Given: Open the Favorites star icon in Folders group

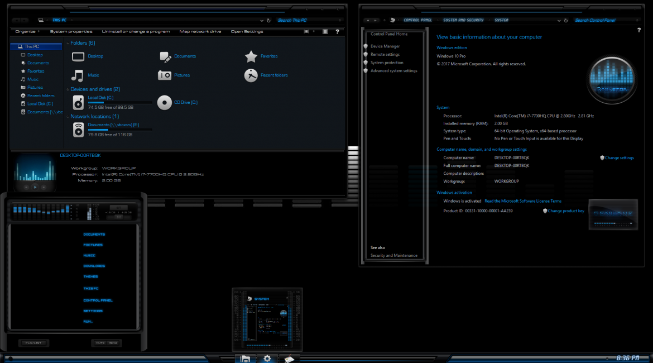Looking at the screenshot, I should [251, 56].
